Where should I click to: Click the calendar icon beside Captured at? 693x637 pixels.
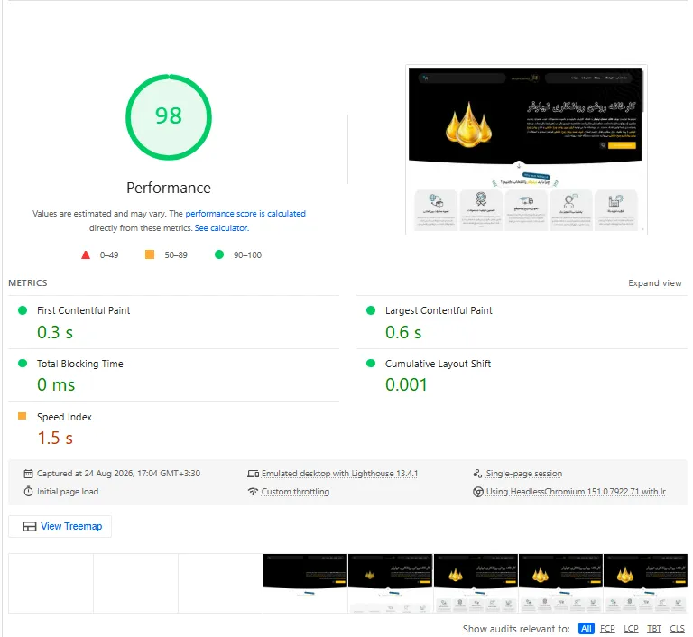[x=28, y=474]
